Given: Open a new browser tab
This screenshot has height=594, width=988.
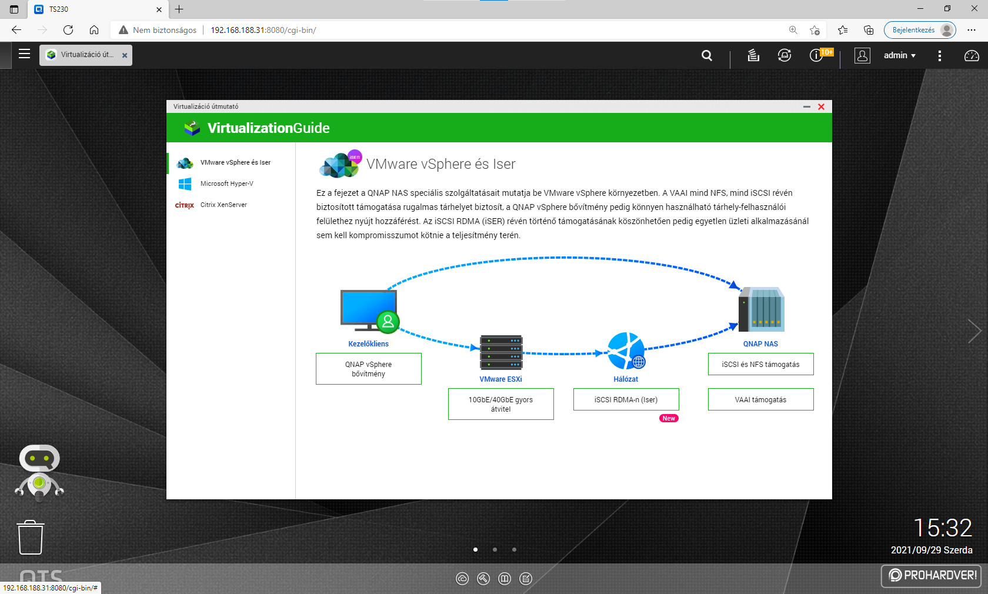Looking at the screenshot, I should (x=179, y=9).
